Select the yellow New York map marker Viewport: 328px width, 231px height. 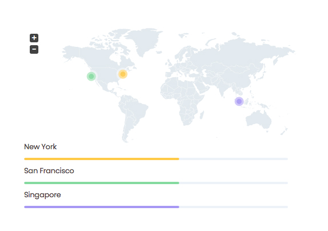tap(123, 74)
